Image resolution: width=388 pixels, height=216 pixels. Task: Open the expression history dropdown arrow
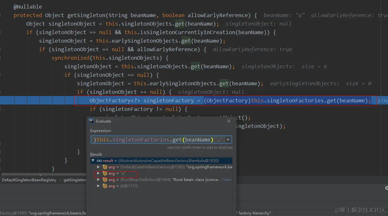coord(228,140)
